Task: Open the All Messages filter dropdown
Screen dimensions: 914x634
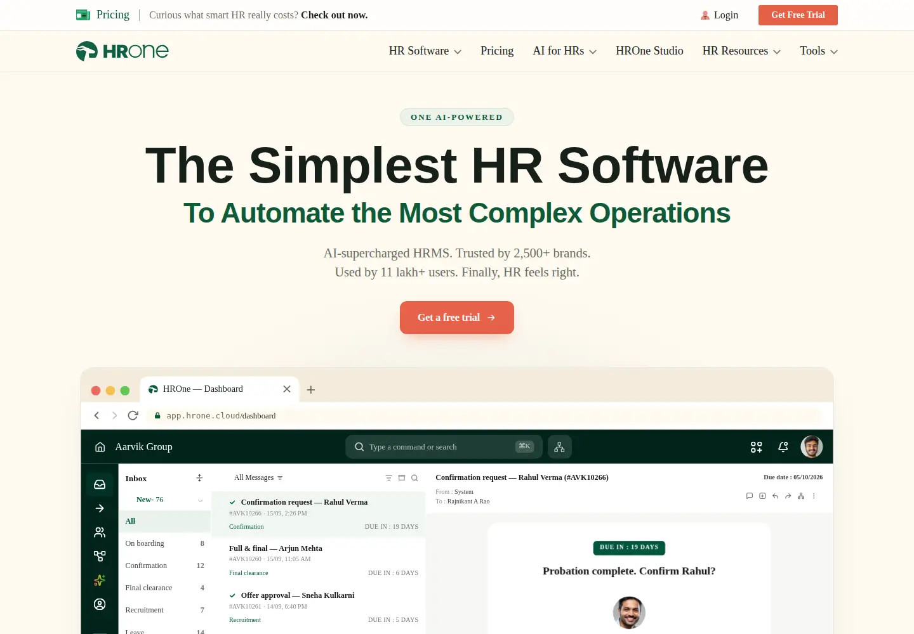Action: [258, 477]
